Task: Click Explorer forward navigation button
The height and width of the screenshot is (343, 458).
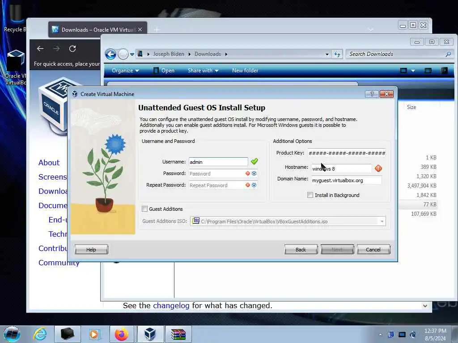Action: pyautogui.click(x=123, y=54)
